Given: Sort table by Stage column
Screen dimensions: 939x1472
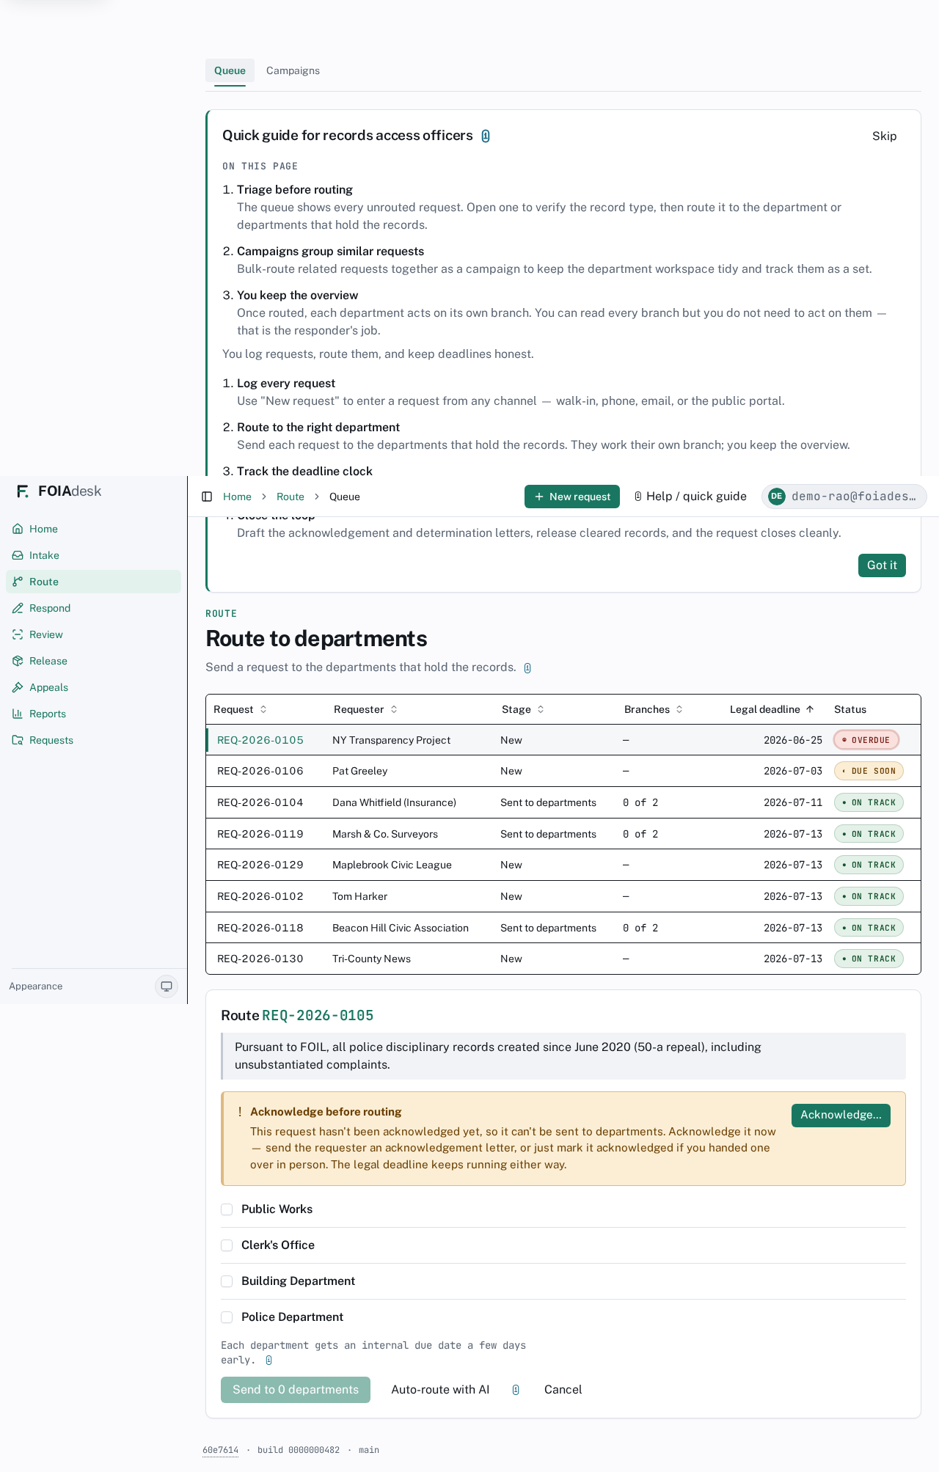Looking at the screenshot, I should coord(523,709).
